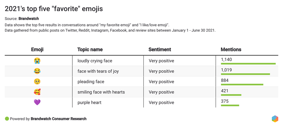Click the Topic name column header
The width and height of the screenshot is (283, 128).
90,50
